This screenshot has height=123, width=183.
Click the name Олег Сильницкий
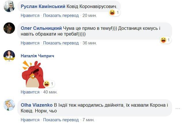point(41,28)
